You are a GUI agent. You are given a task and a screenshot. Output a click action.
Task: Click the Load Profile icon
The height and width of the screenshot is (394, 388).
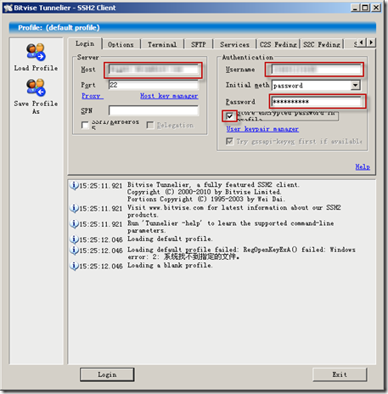(36, 52)
